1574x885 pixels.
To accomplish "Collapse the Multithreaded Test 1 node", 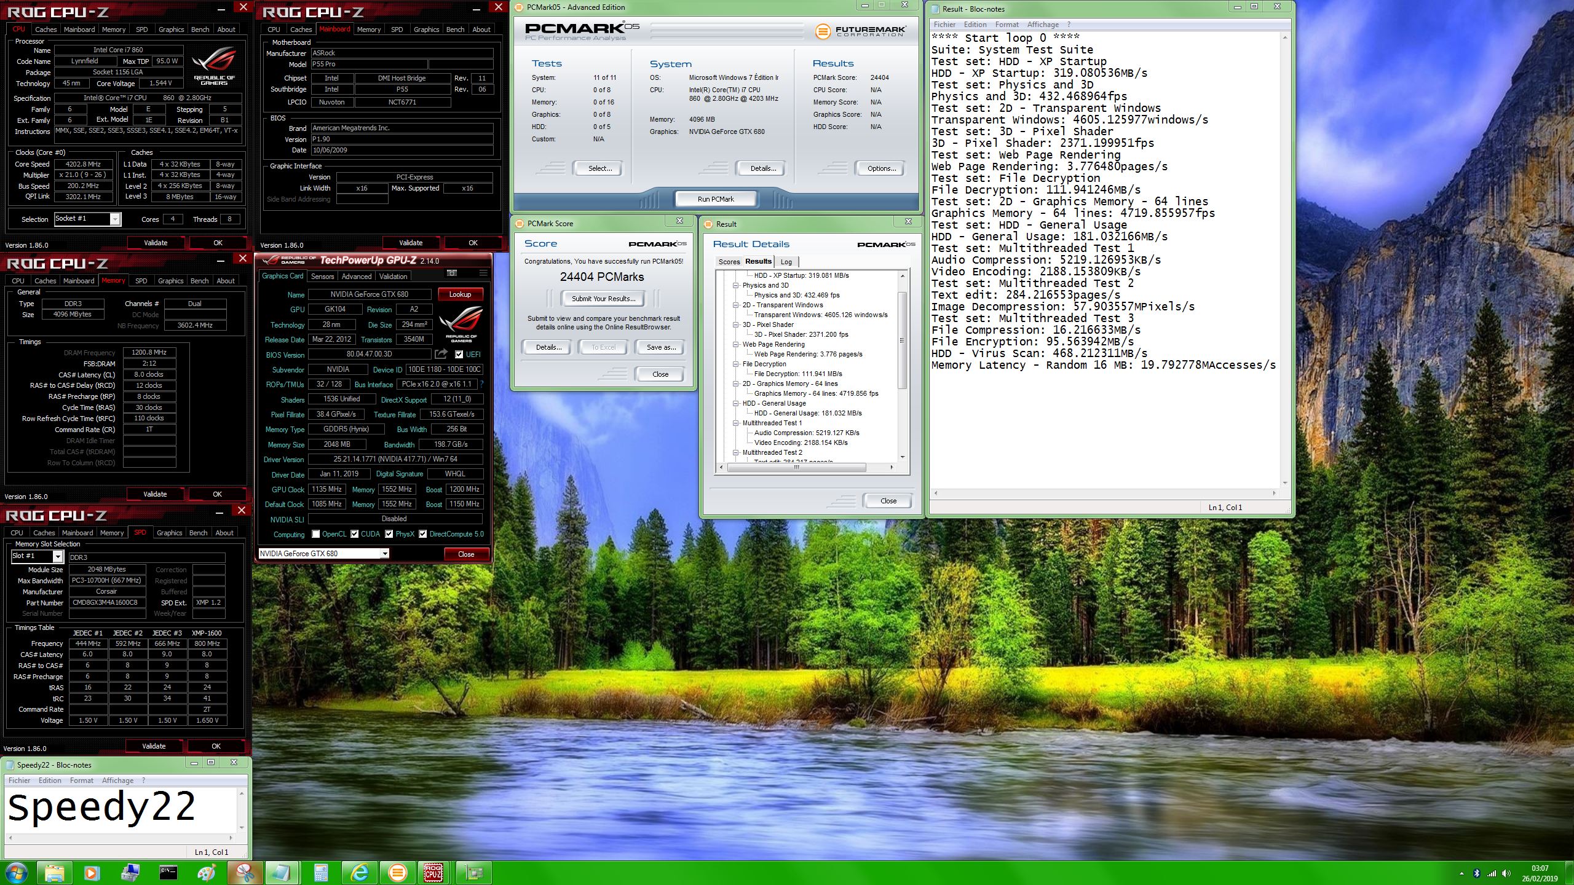I will click(735, 423).
